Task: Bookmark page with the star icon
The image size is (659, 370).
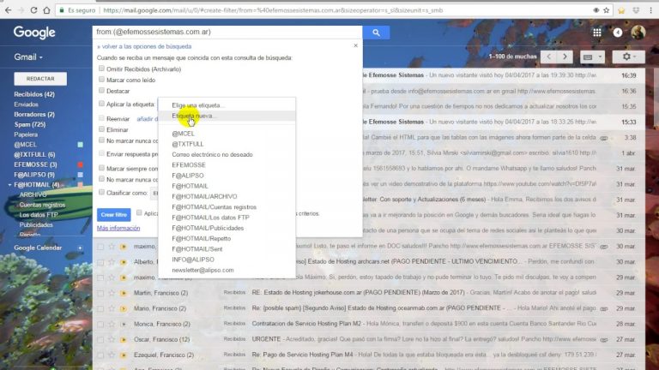Action: click(606, 10)
